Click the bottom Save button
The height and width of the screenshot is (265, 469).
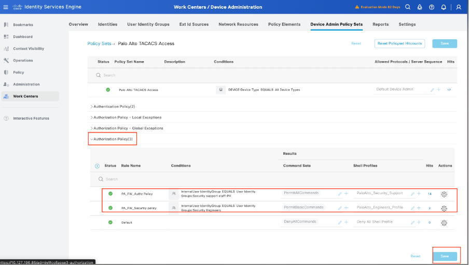445,256
